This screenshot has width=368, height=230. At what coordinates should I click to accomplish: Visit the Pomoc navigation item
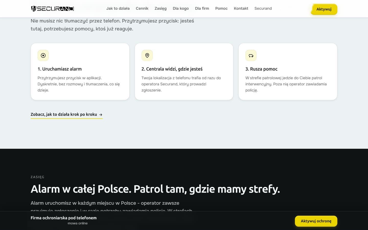(x=221, y=8)
